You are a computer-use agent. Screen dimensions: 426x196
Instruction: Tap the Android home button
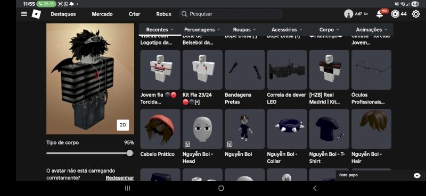(221, 188)
